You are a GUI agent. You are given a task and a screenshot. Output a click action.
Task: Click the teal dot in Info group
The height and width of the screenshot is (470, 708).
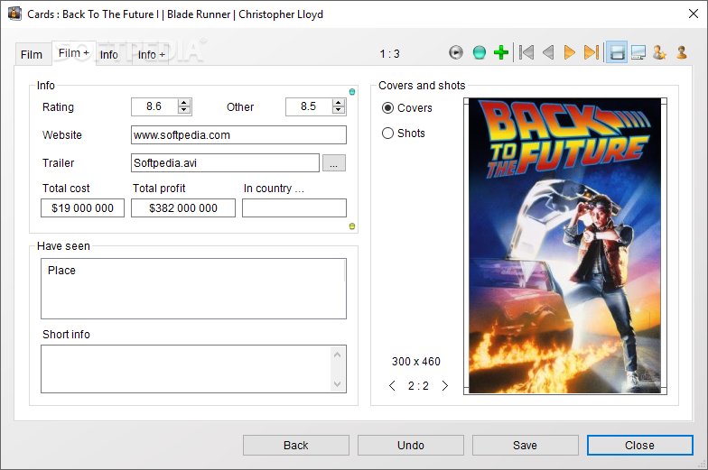tap(352, 92)
